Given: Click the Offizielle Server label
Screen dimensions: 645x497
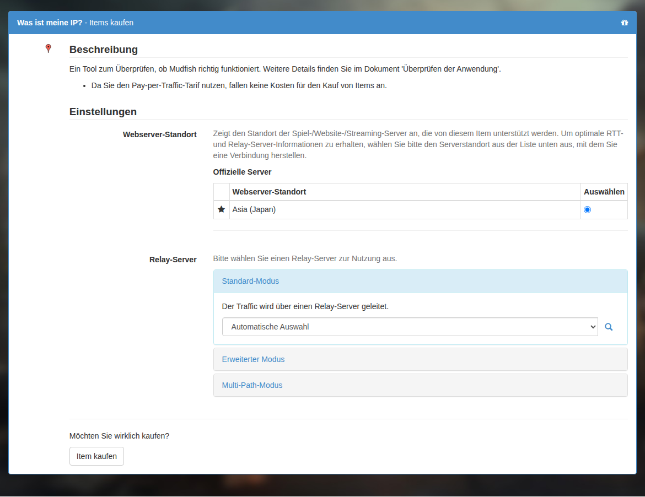Looking at the screenshot, I should [x=242, y=172].
